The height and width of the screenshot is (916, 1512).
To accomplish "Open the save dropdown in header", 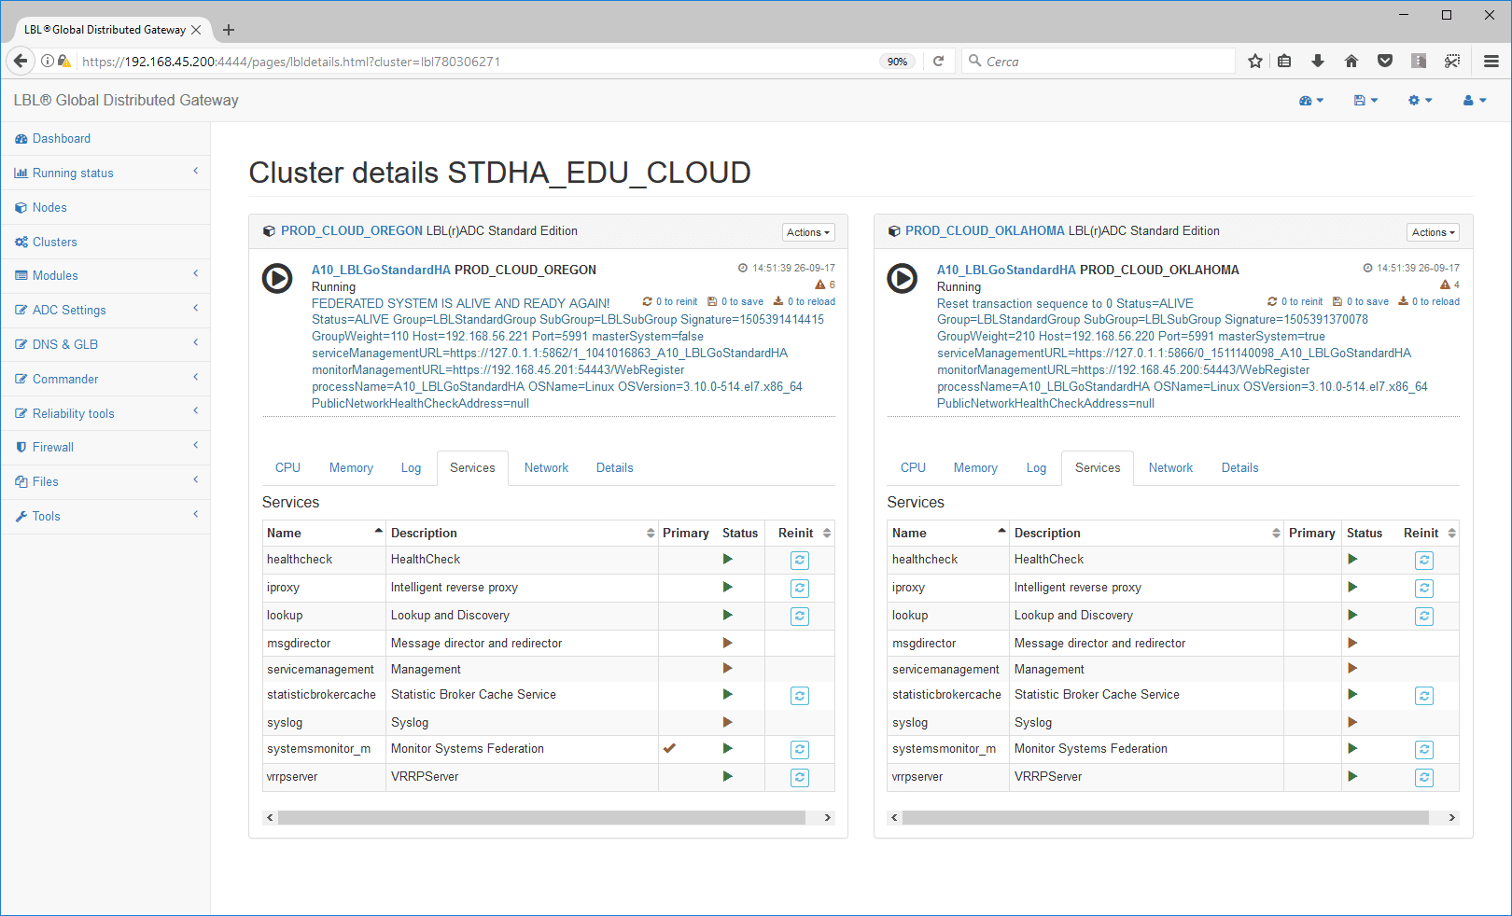I will [x=1365, y=100].
